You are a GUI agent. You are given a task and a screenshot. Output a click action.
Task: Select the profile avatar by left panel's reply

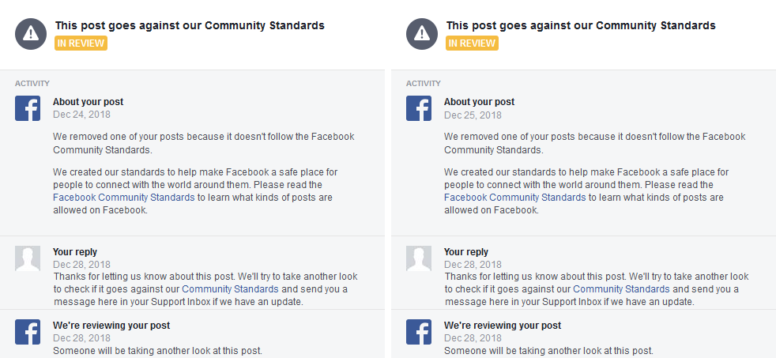tap(28, 258)
